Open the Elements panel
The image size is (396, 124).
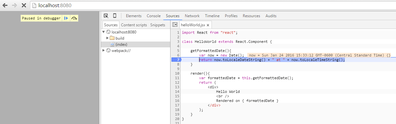(x=134, y=16)
